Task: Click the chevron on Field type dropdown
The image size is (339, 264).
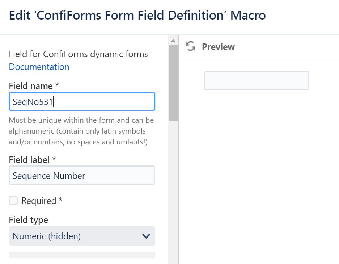Action: 146,236
